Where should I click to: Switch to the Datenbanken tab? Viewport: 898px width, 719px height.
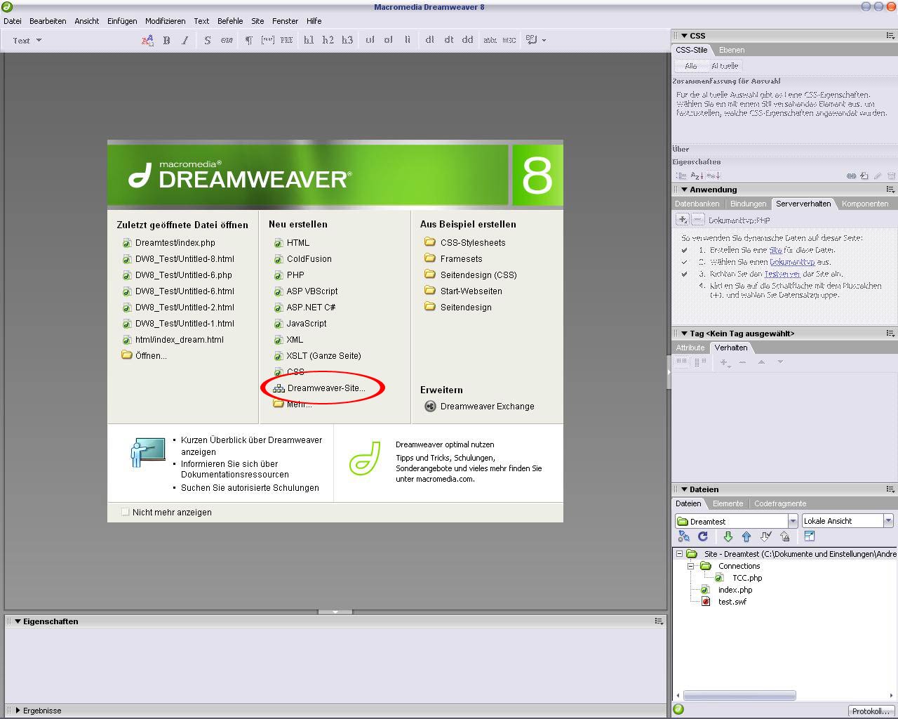click(697, 204)
